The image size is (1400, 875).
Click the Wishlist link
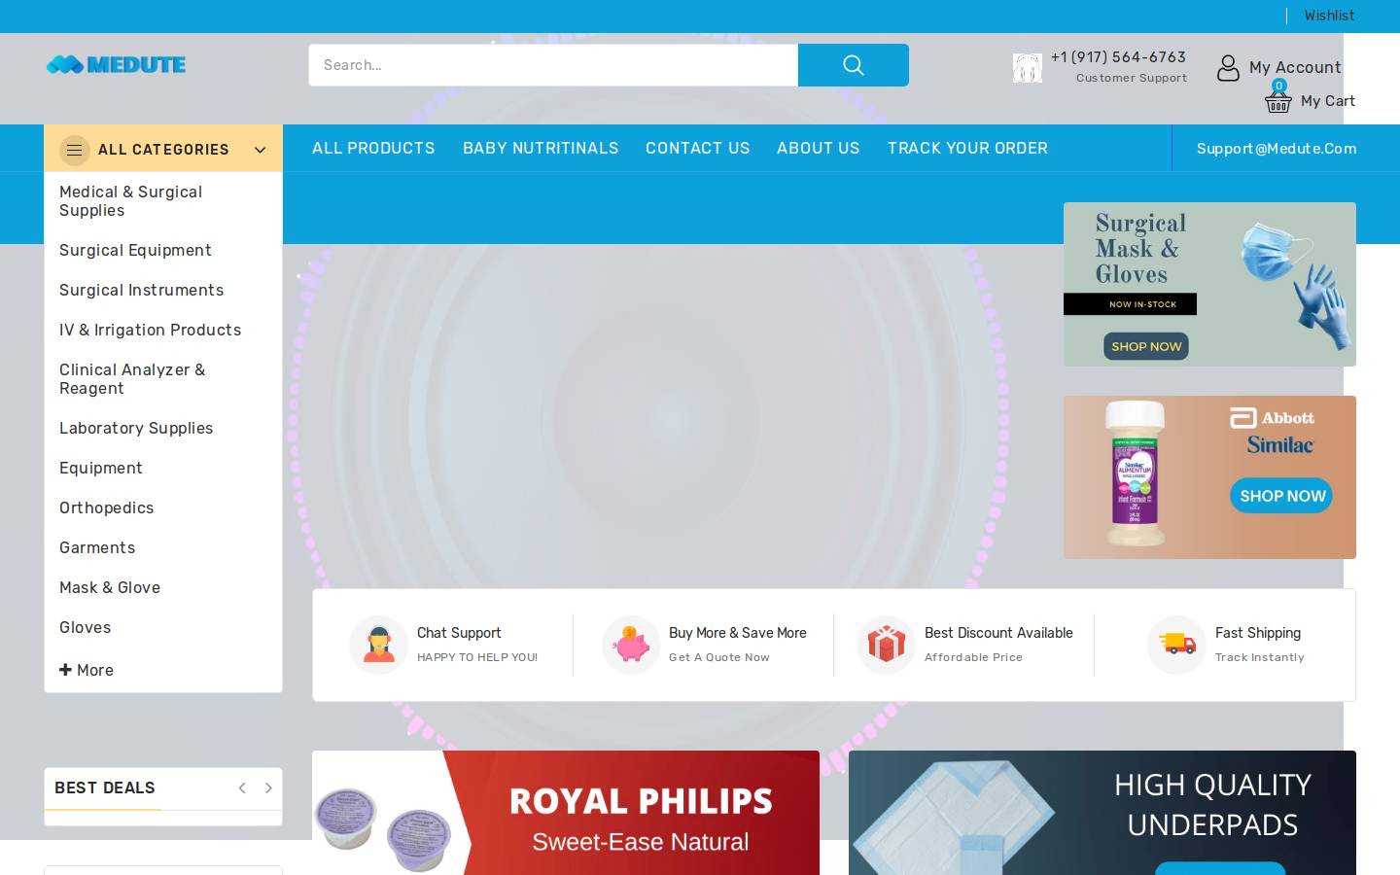(1329, 16)
